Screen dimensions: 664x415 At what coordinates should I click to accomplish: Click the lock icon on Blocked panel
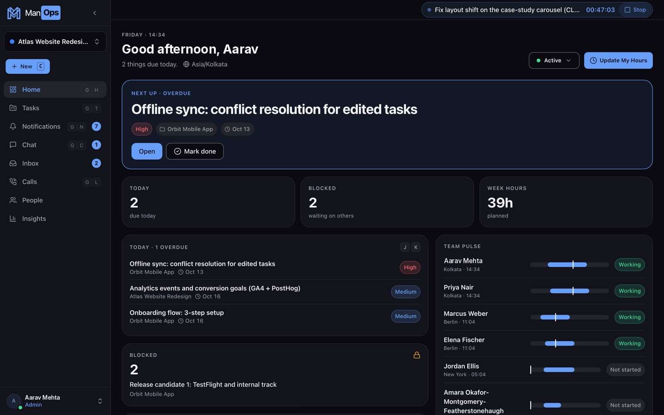coord(417,355)
